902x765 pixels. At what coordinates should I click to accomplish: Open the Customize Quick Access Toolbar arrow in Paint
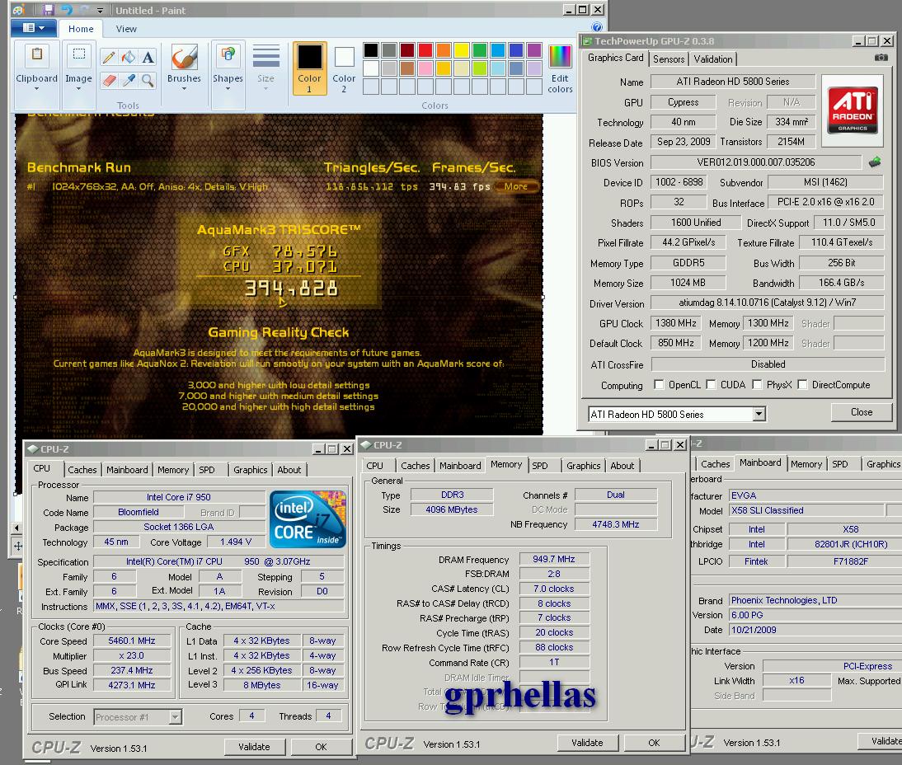click(x=100, y=11)
